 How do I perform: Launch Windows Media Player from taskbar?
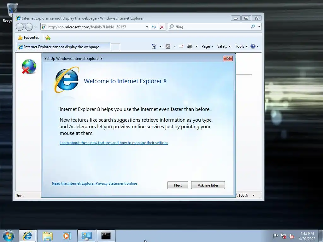(x=67, y=236)
